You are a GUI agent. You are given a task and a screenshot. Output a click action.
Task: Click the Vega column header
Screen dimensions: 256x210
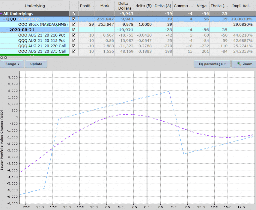pos(202,6)
